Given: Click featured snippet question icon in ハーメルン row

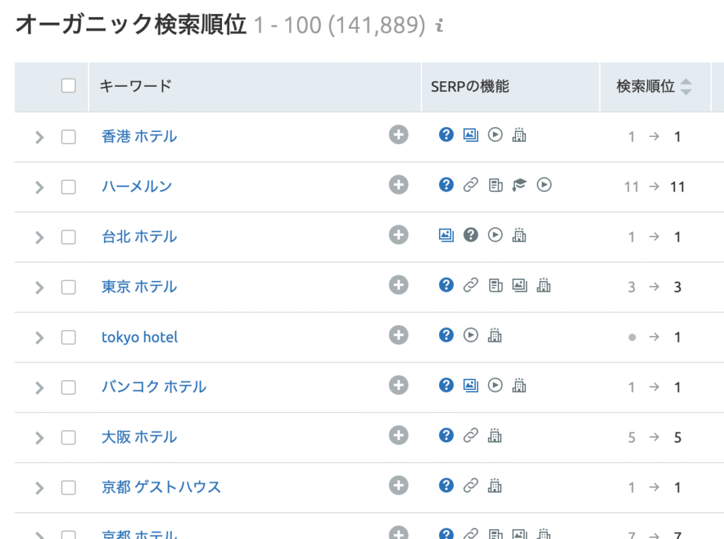Looking at the screenshot, I should 446,184.
